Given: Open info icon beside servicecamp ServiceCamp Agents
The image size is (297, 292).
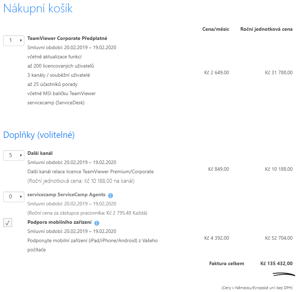Looking at the screenshot, I should 111,195.
